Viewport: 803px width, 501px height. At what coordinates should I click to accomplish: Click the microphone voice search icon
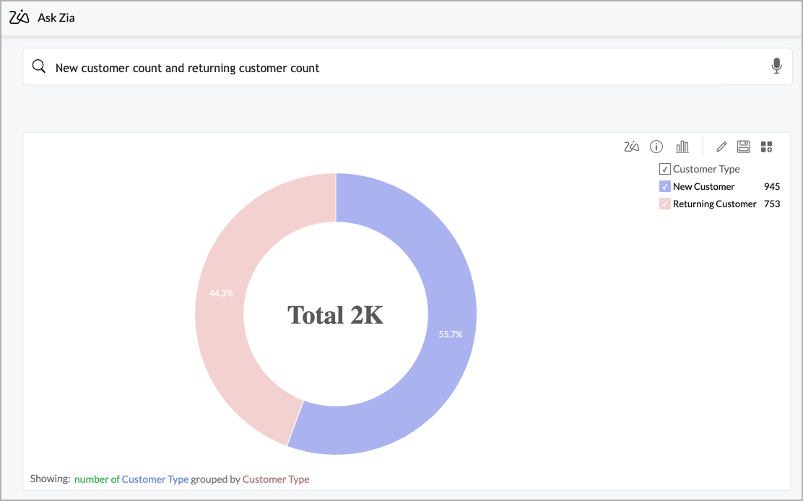coord(776,66)
